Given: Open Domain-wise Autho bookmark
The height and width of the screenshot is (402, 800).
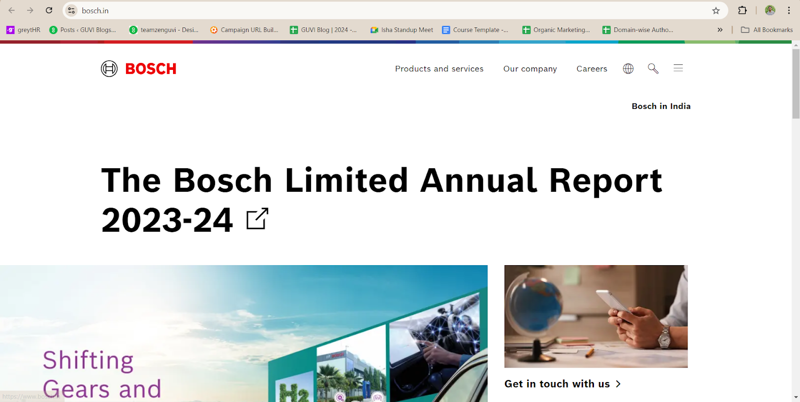Looking at the screenshot, I should (638, 30).
